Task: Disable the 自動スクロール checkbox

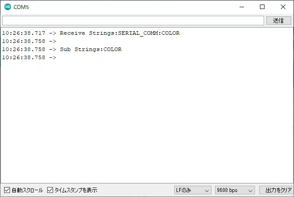Action: tap(7, 190)
